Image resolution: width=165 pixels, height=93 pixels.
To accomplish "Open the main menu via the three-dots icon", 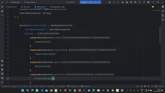I will click(7, 2).
